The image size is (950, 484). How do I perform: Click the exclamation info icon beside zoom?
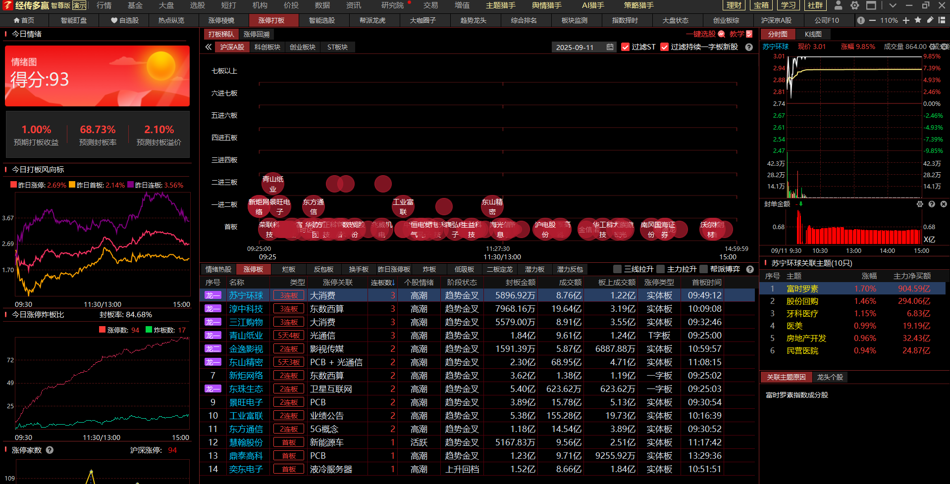(x=861, y=20)
